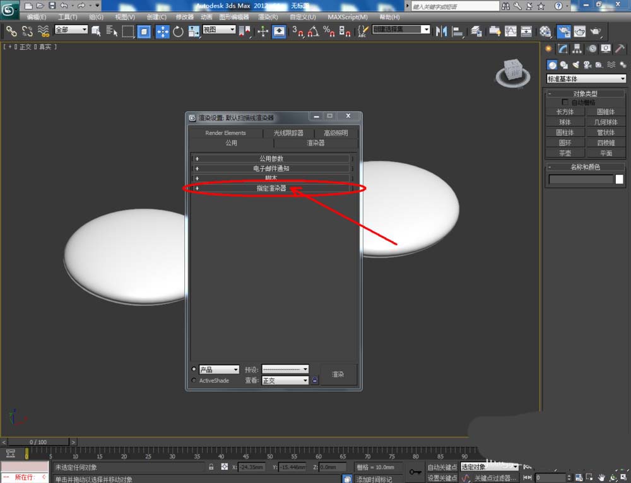Expand the 指定渲染器 rollout
The width and height of the screenshot is (631, 483).
coord(271,188)
